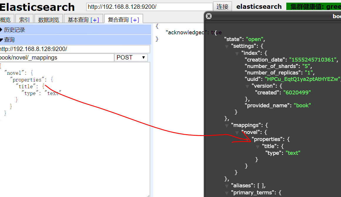Open the 概览 overview tab
The width and height of the screenshot is (341, 197).
pyautogui.click(x=6, y=20)
